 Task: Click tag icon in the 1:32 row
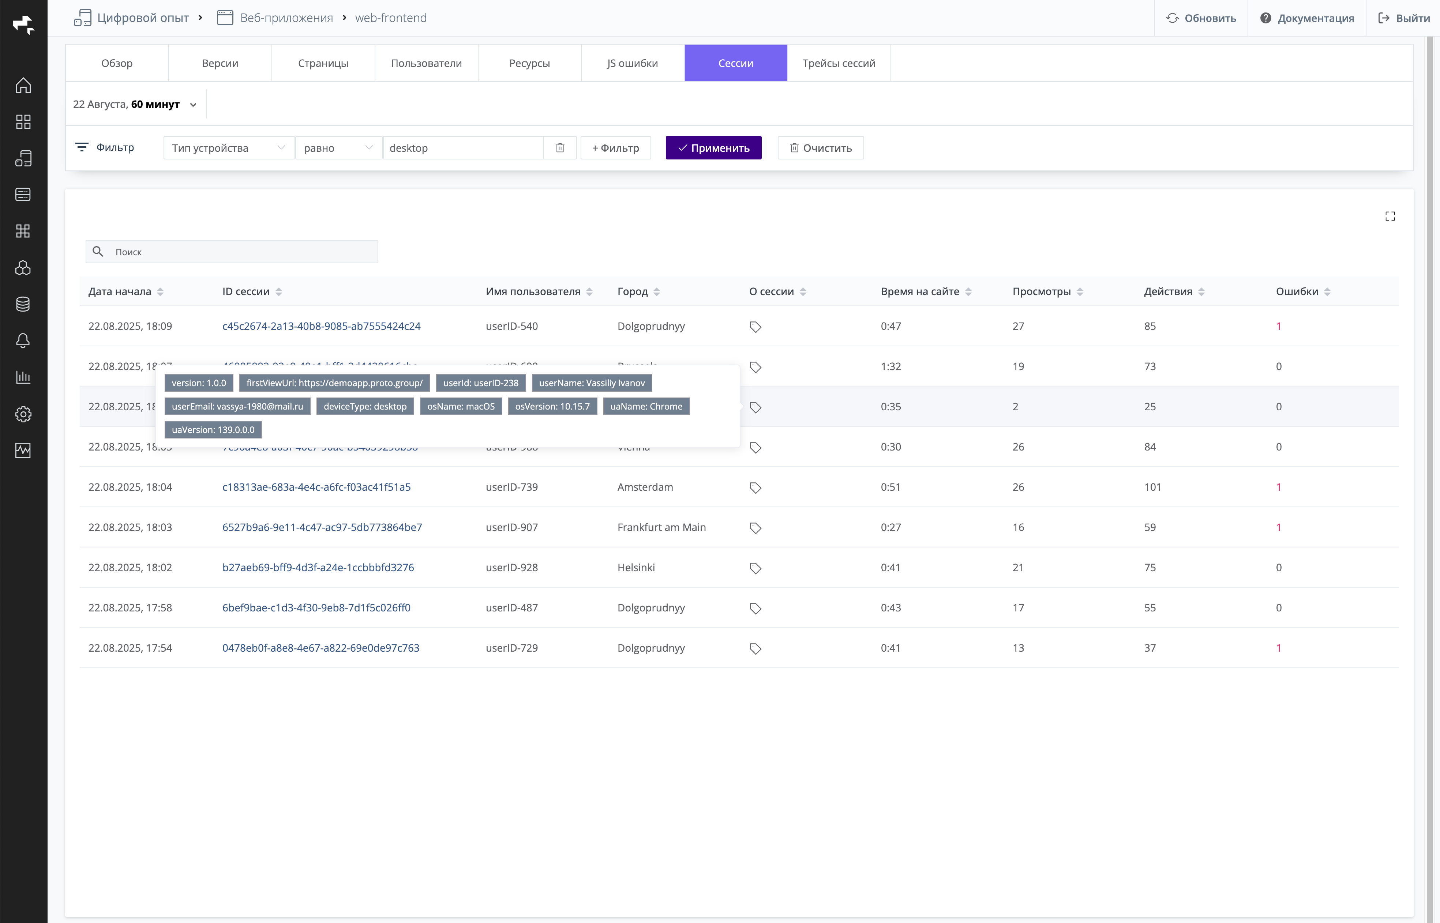click(755, 368)
